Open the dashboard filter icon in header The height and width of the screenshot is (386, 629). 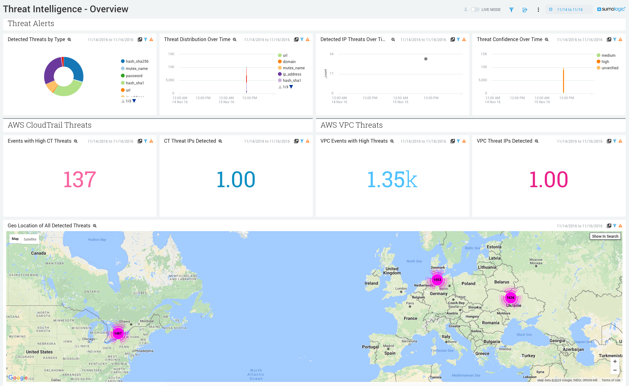(511, 10)
